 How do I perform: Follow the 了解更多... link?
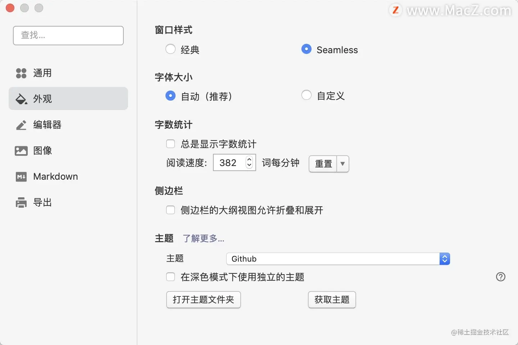pyautogui.click(x=204, y=239)
